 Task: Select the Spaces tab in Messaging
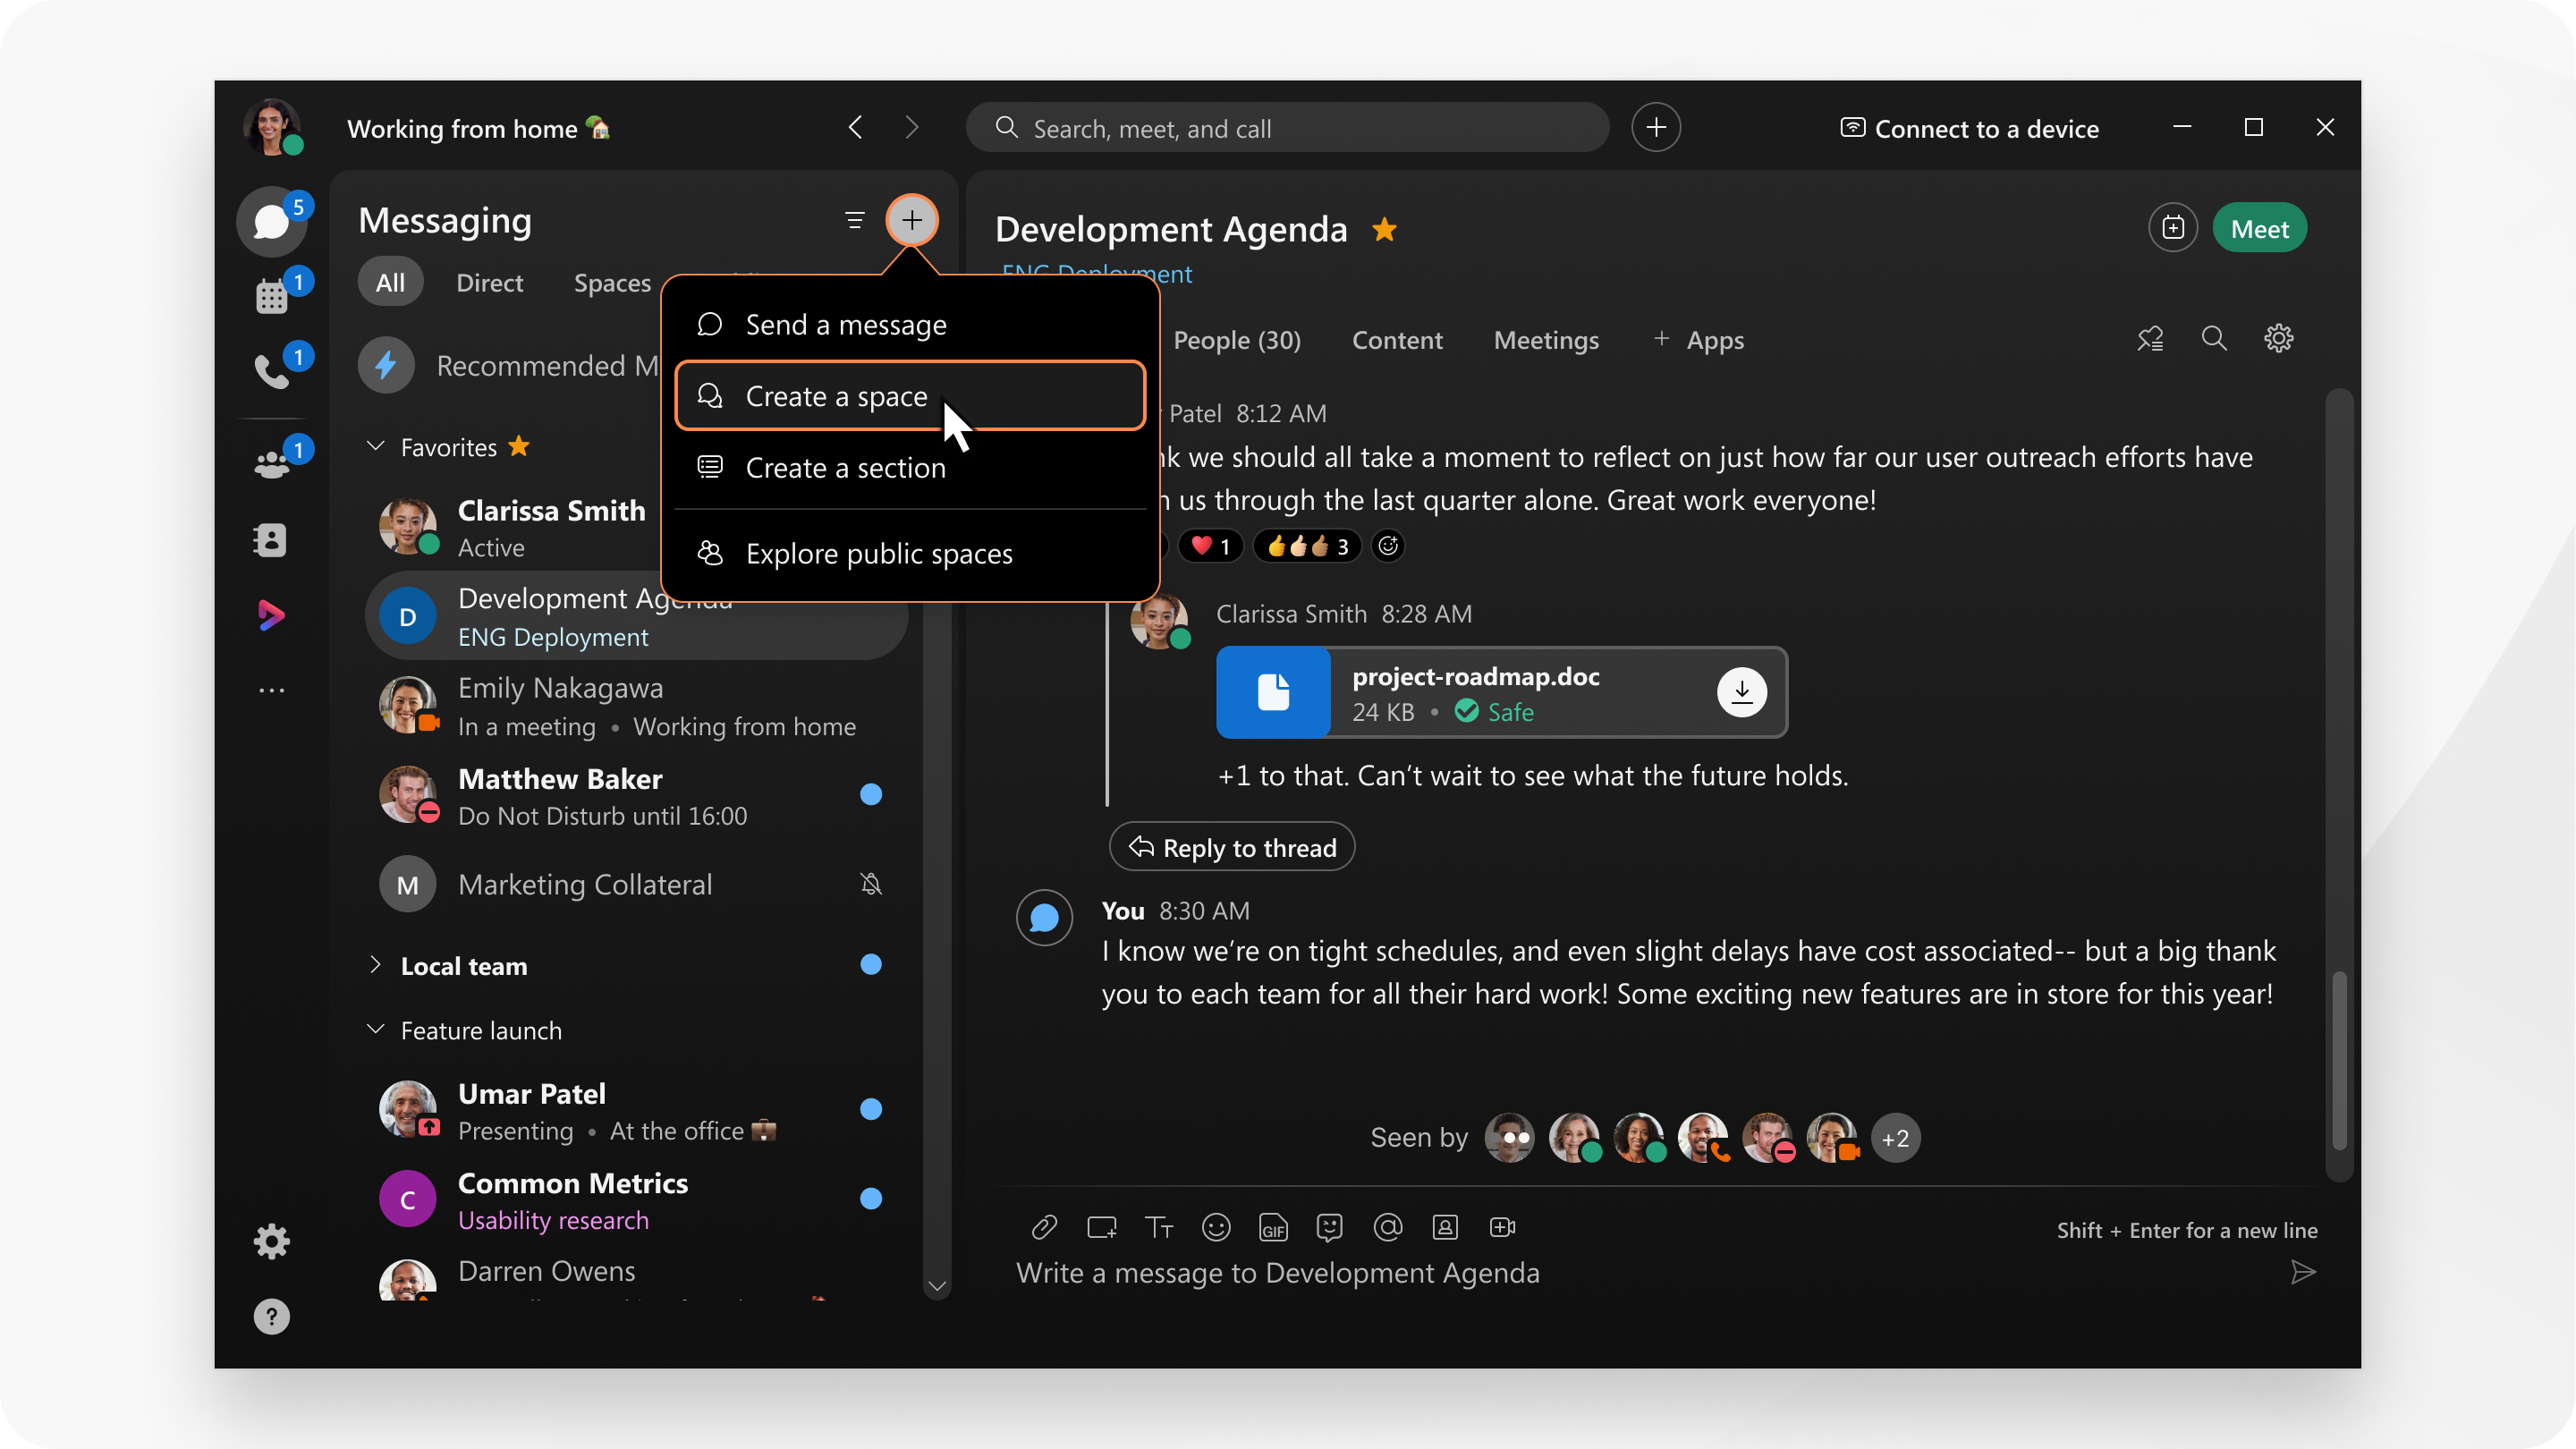[612, 283]
